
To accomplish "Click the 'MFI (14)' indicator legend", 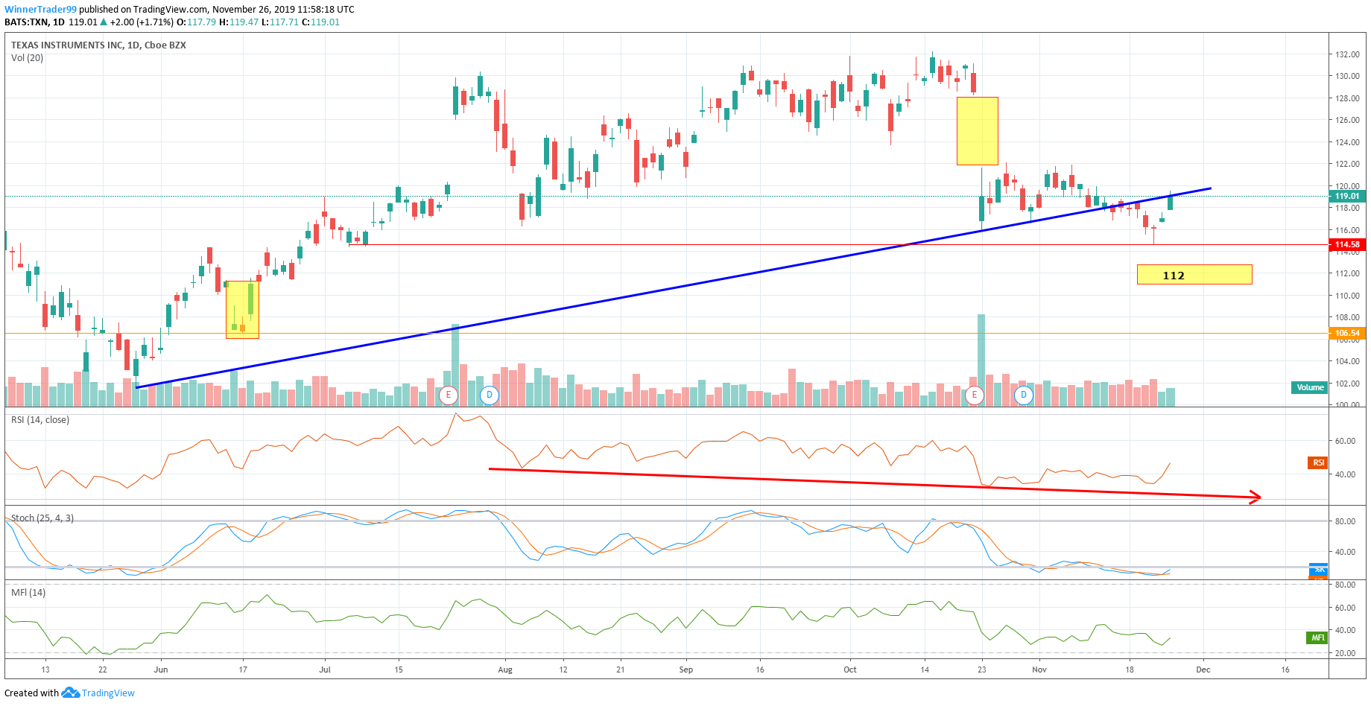I will pos(28,593).
